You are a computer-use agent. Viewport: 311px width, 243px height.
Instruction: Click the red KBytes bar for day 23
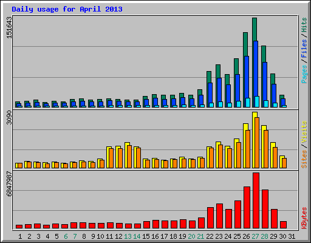pos(219,216)
